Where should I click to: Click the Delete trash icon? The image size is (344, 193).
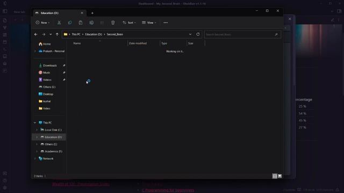click(x=113, y=23)
